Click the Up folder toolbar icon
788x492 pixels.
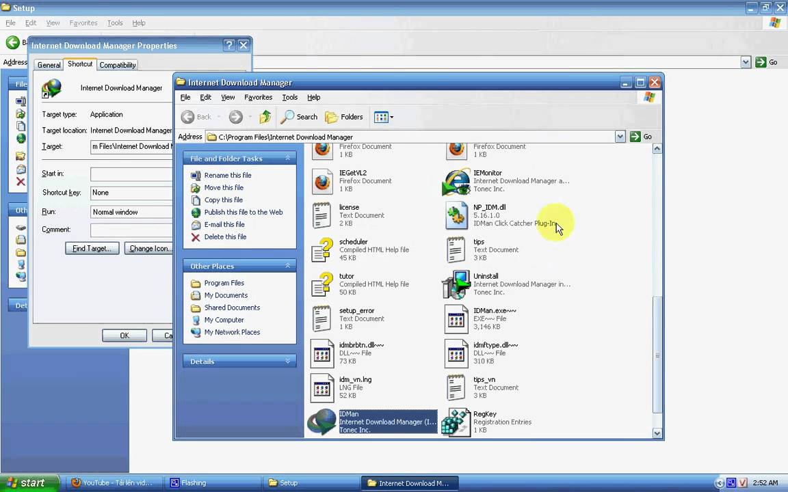click(x=265, y=117)
